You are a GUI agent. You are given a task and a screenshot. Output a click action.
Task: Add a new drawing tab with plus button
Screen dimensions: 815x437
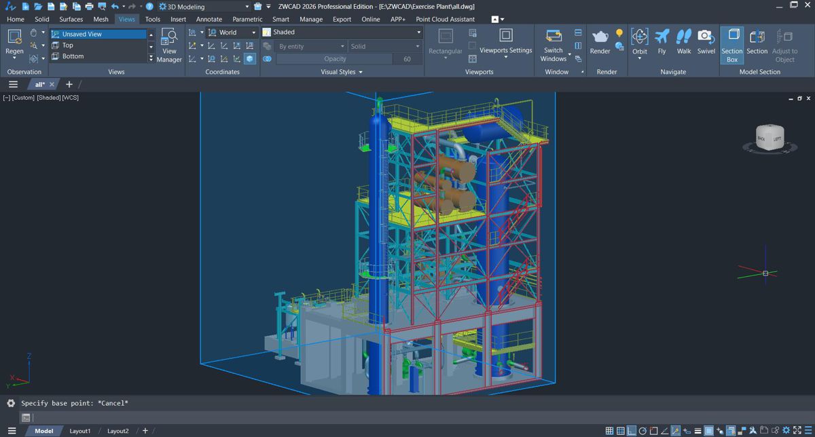pyautogui.click(x=69, y=85)
